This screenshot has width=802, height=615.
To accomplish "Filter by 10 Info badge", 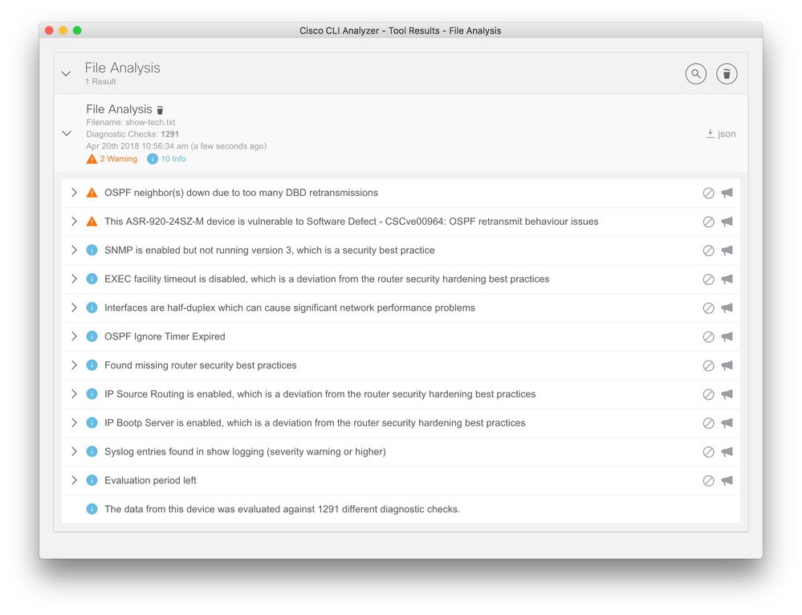I will click(x=166, y=159).
